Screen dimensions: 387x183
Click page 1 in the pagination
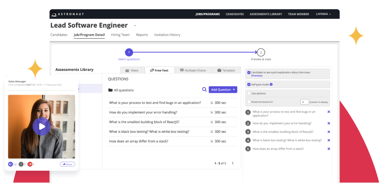click(232, 163)
